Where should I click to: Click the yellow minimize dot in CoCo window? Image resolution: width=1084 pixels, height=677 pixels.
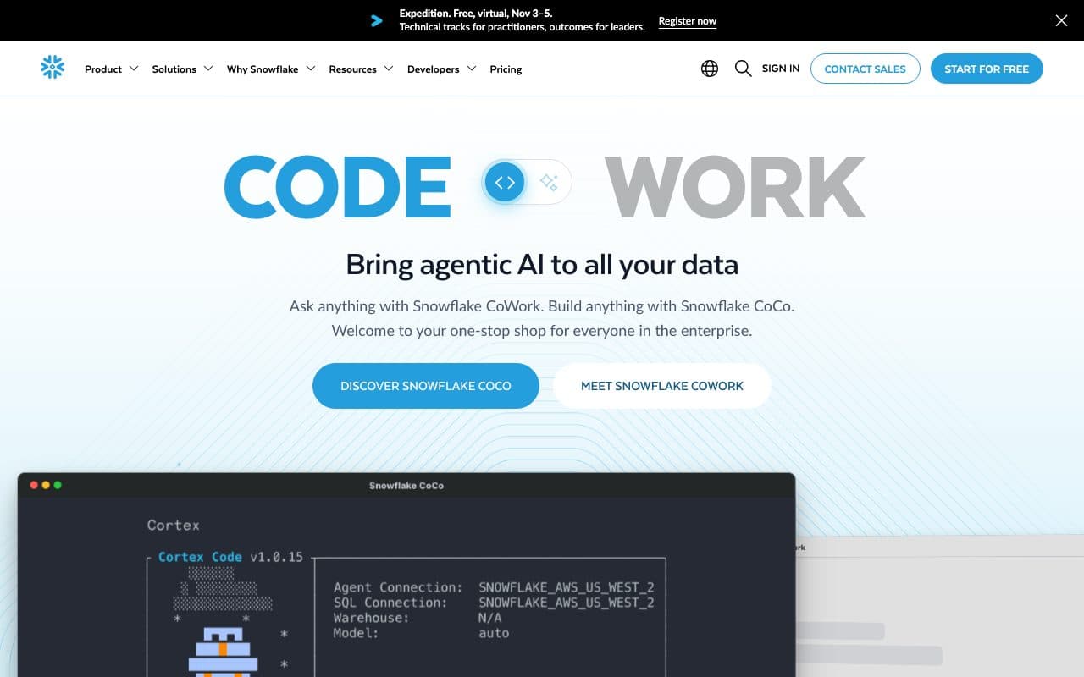point(46,485)
